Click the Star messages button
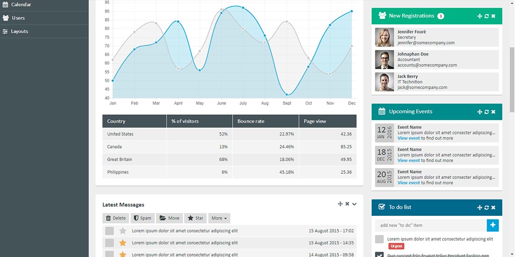This screenshot has width=515, height=257. click(x=195, y=218)
